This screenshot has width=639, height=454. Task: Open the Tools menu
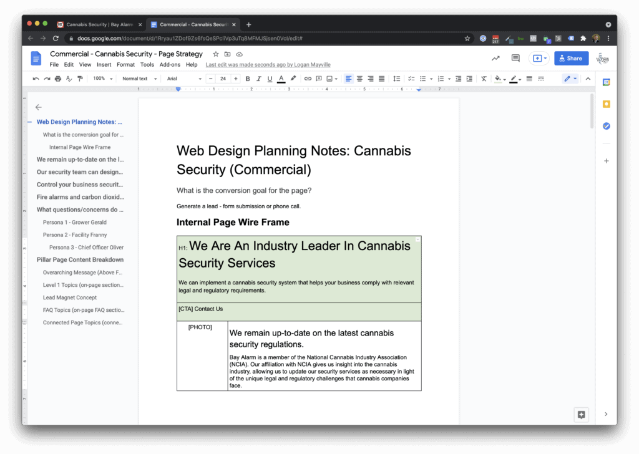[x=147, y=64]
